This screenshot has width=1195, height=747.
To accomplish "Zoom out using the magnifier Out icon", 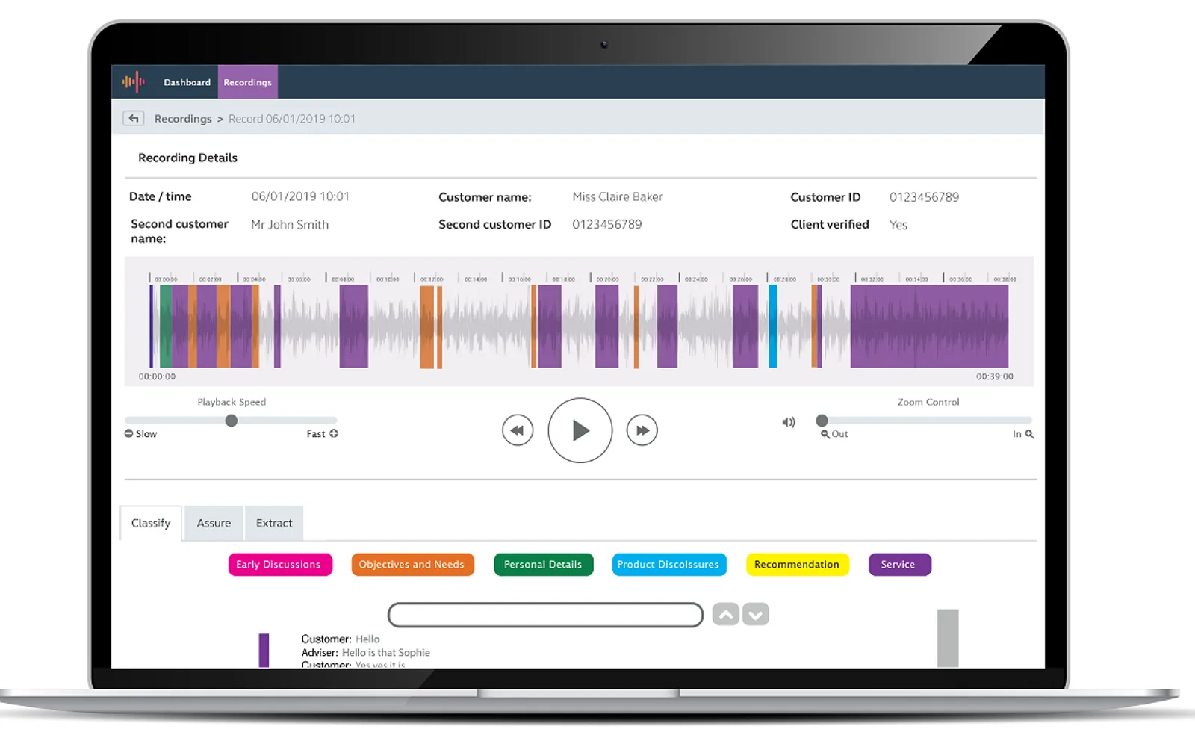I will pyautogui.click(x=825, y=434).
